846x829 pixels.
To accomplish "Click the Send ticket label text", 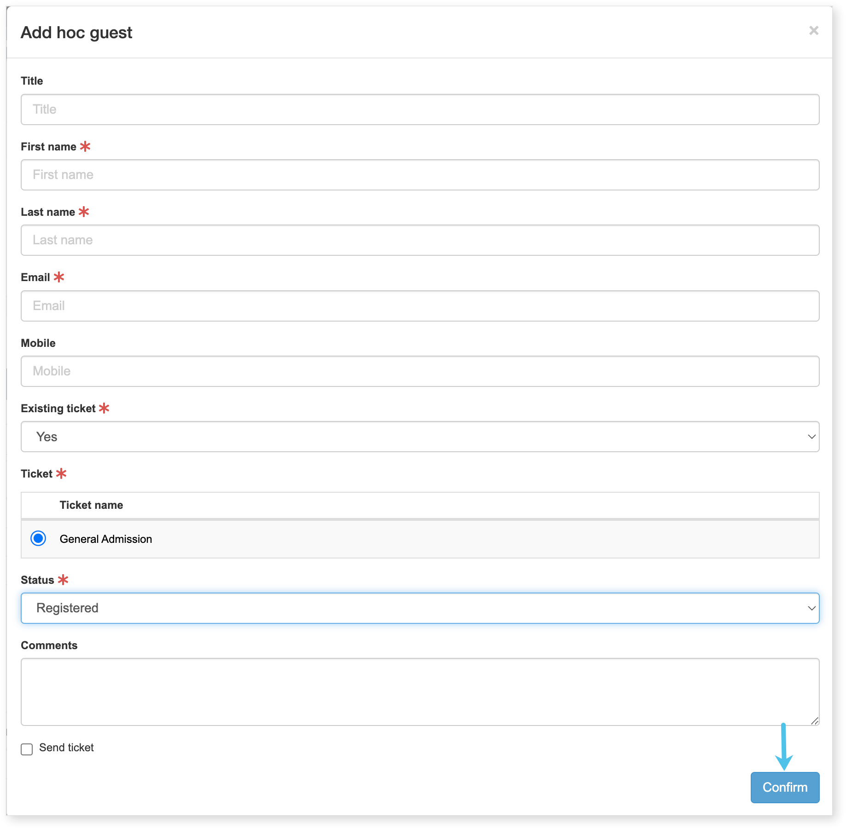I will coord(66,748).
